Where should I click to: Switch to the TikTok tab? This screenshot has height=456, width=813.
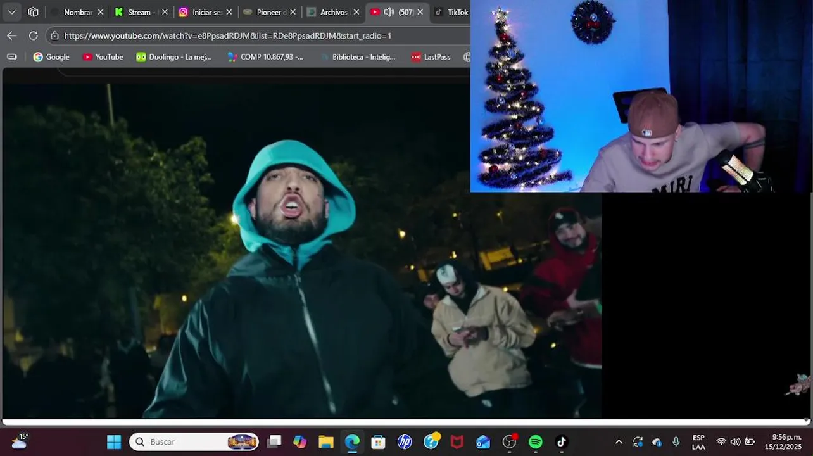point(451,12)
